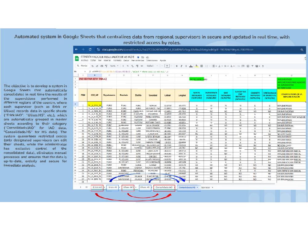This screenshot has height=231, width=308.
Task: Click the browser zoom magnifier icon
Action: click(x=302, y=50)
